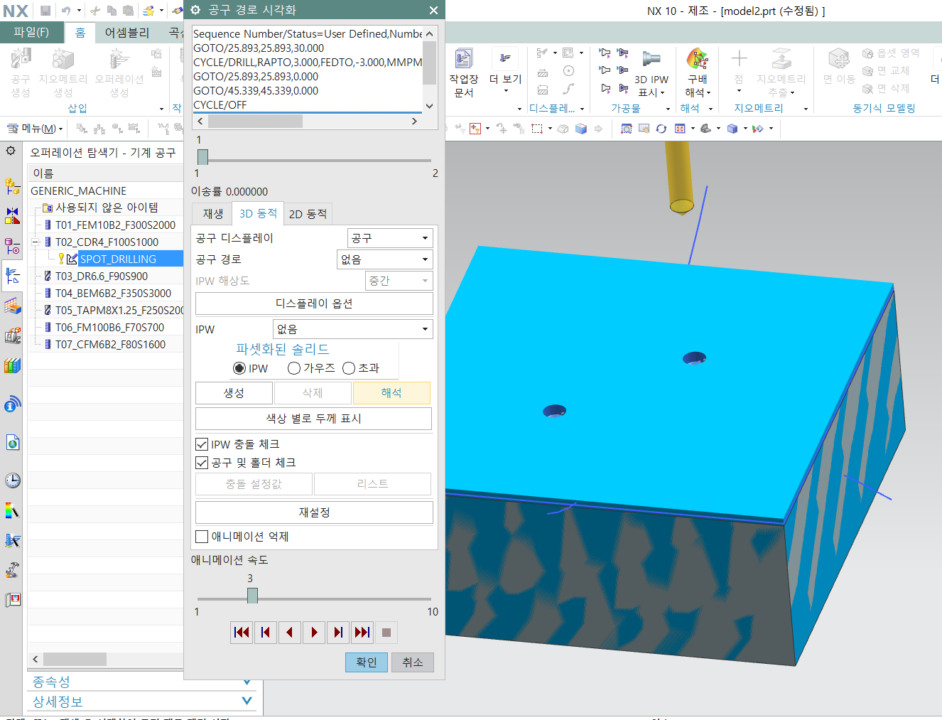The image size is (942, 720).
Task: Click the selection filter rectangle icon
Action: click(537, 129)
